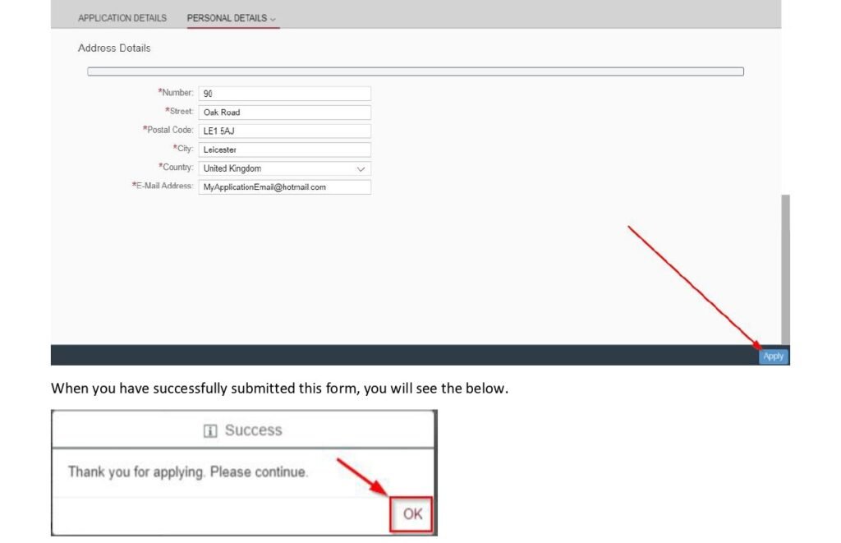Image resolution: width=841 pixels, height=543 pixels.
Task: Click the Address Details heading
Action: click(x=114, y=48)
